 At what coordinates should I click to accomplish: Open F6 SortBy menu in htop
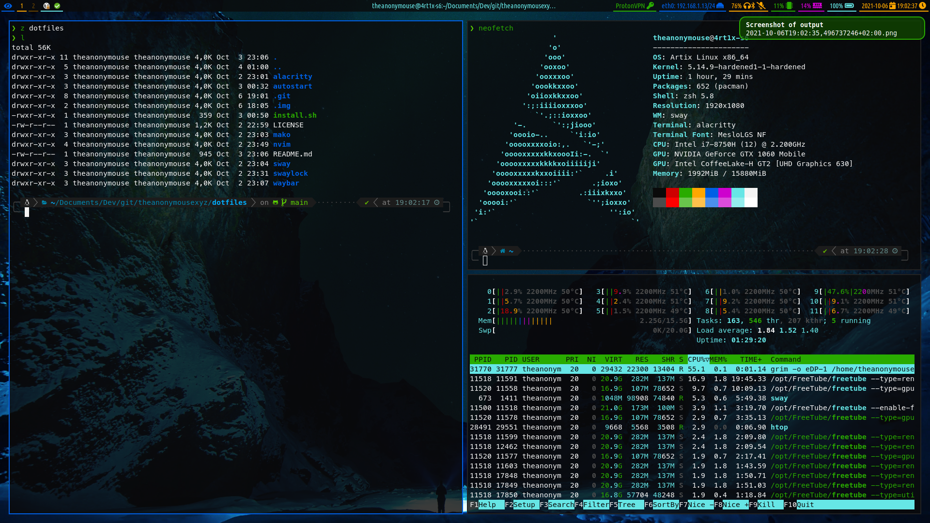(x=661, y=505)
